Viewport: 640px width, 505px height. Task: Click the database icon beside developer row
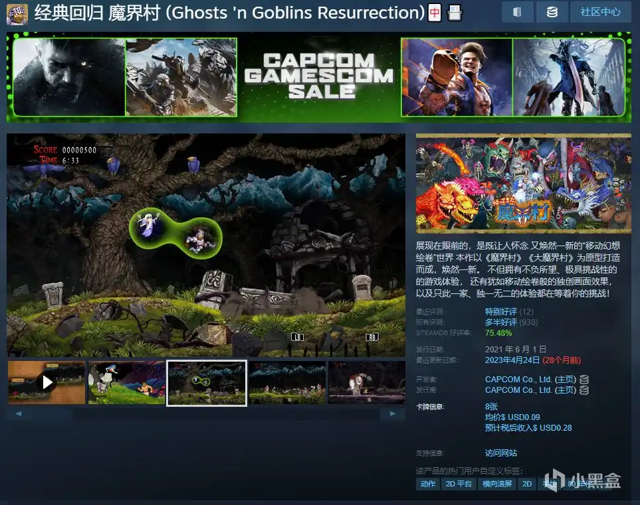pos(584,380)
